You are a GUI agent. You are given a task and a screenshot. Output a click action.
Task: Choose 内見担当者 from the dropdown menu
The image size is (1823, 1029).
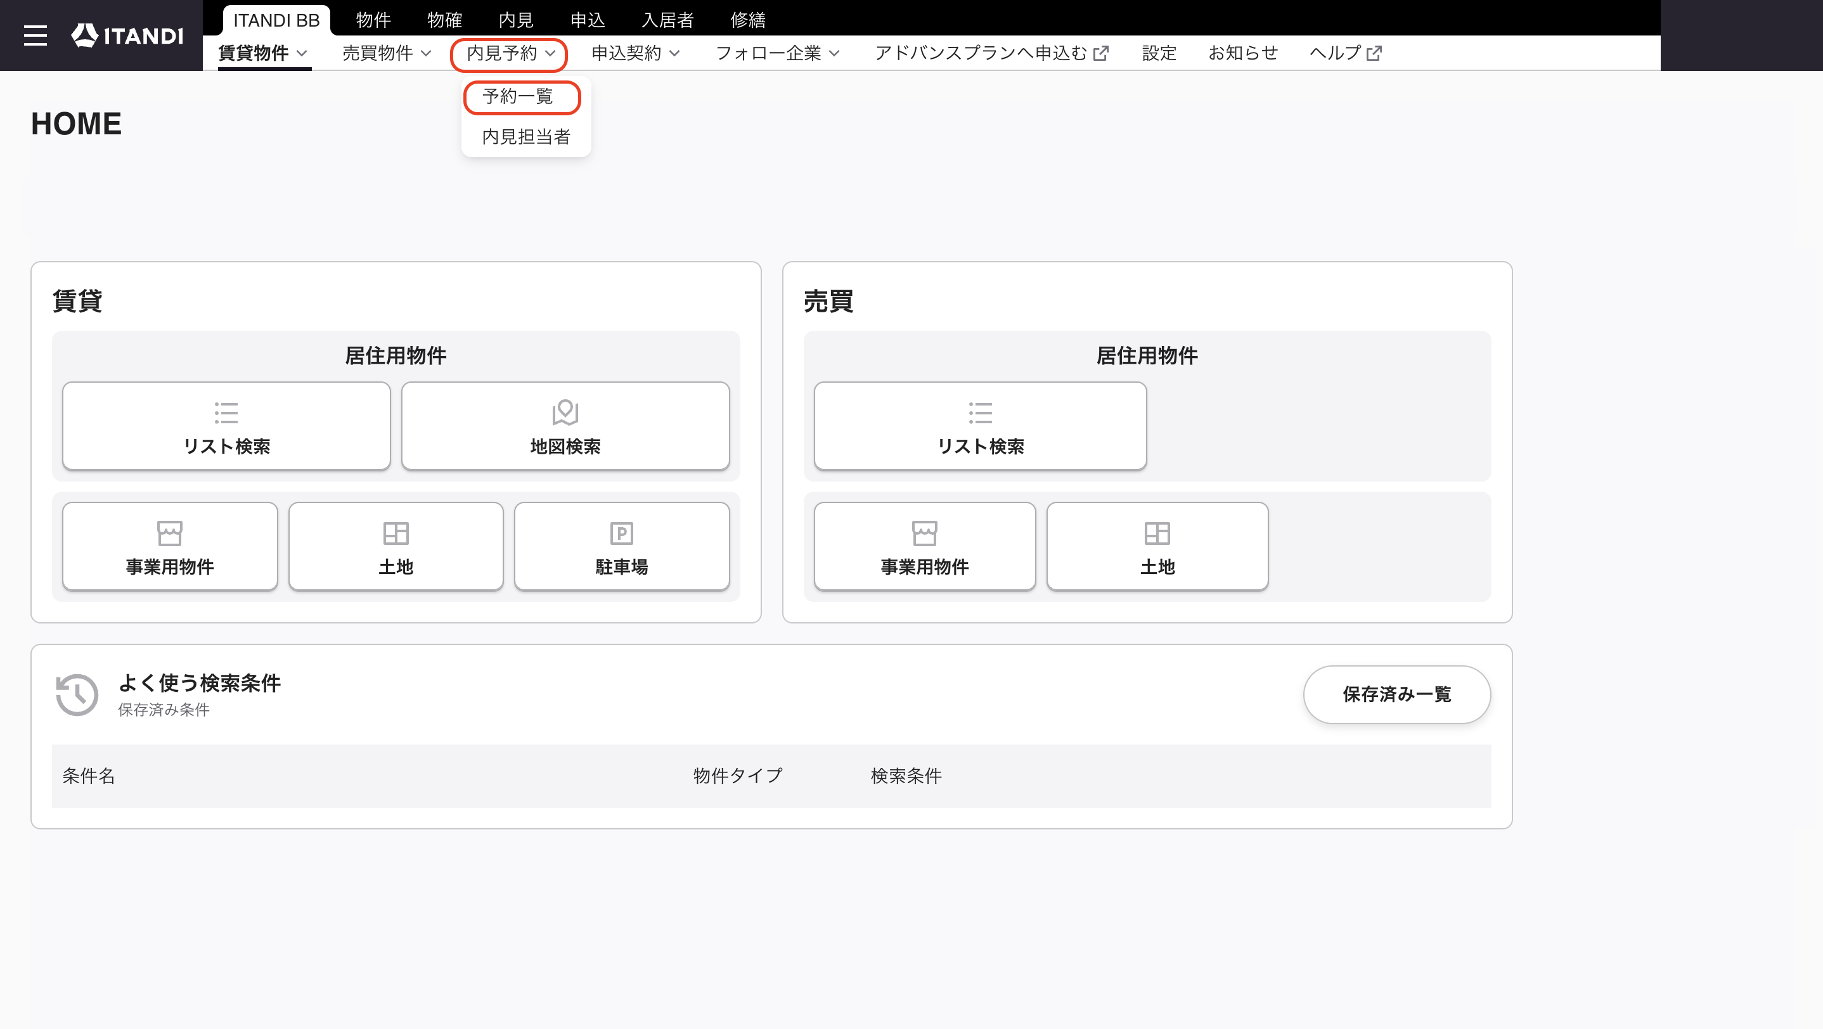(x=526, y=136)
